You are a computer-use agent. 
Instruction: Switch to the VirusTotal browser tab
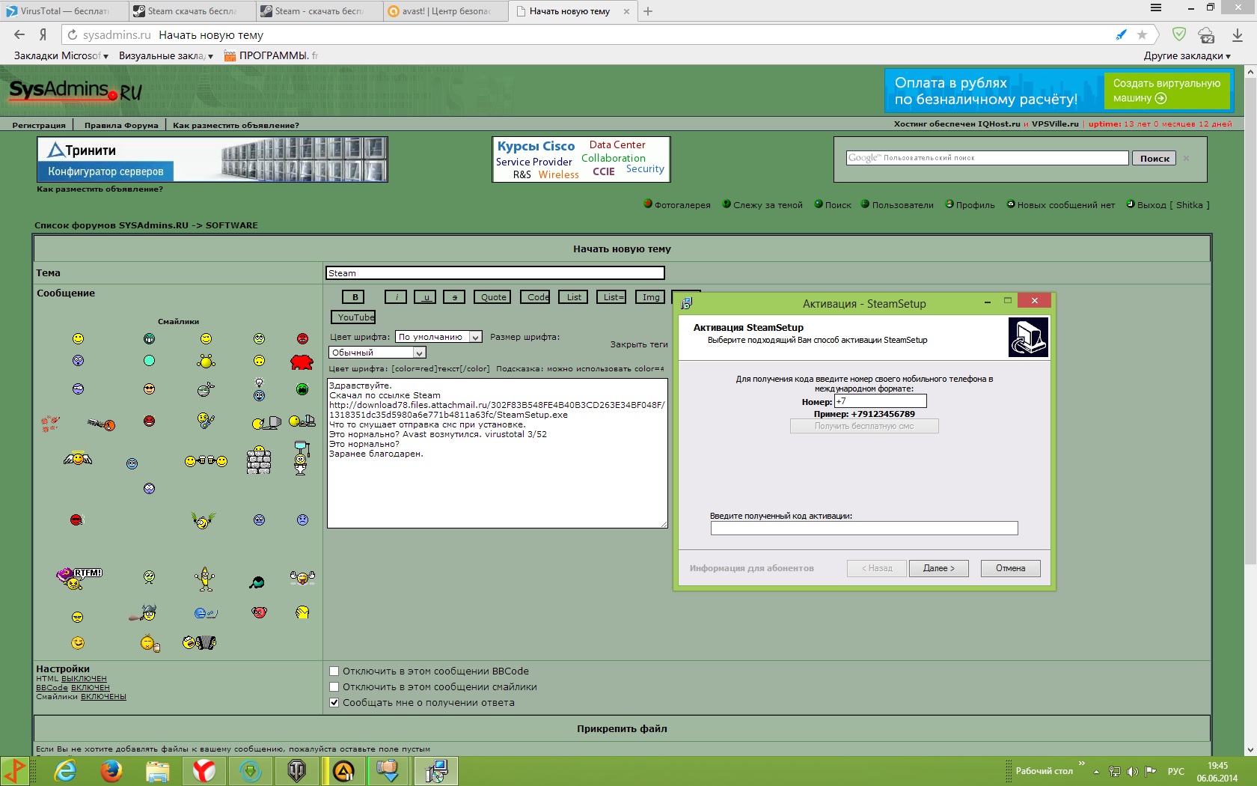(x=63, y=11)
